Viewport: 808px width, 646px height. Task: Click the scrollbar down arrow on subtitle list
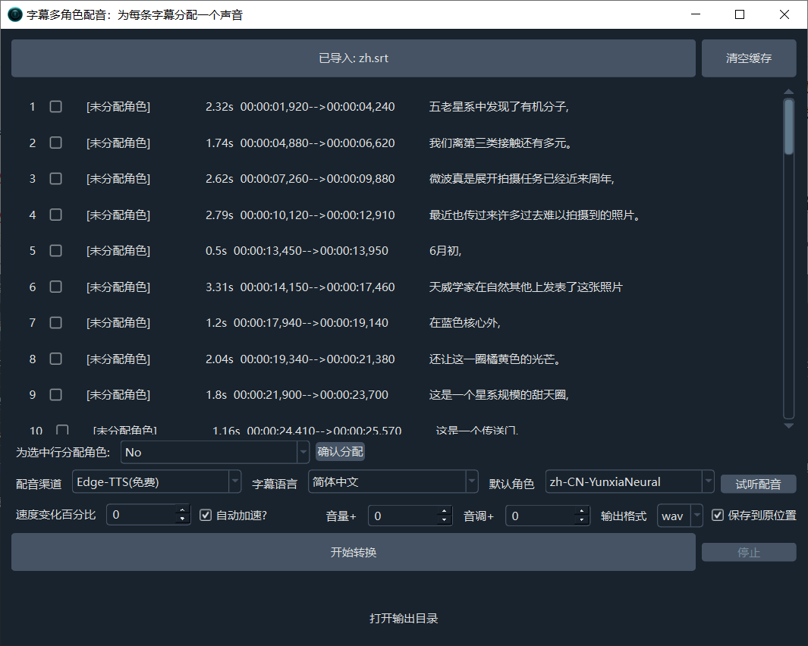(x=789, y=427)
